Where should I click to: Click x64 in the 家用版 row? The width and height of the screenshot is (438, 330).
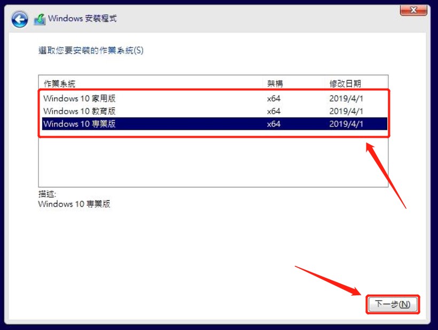pos(273,98)
